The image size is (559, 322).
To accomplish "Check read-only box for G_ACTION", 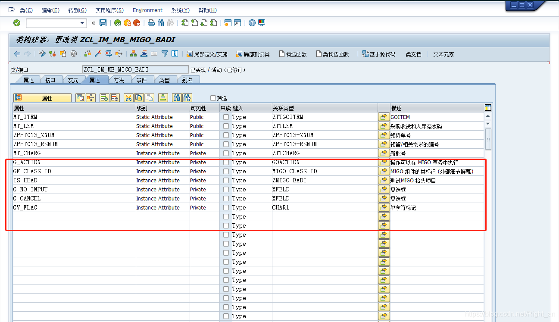I will 226,162.
